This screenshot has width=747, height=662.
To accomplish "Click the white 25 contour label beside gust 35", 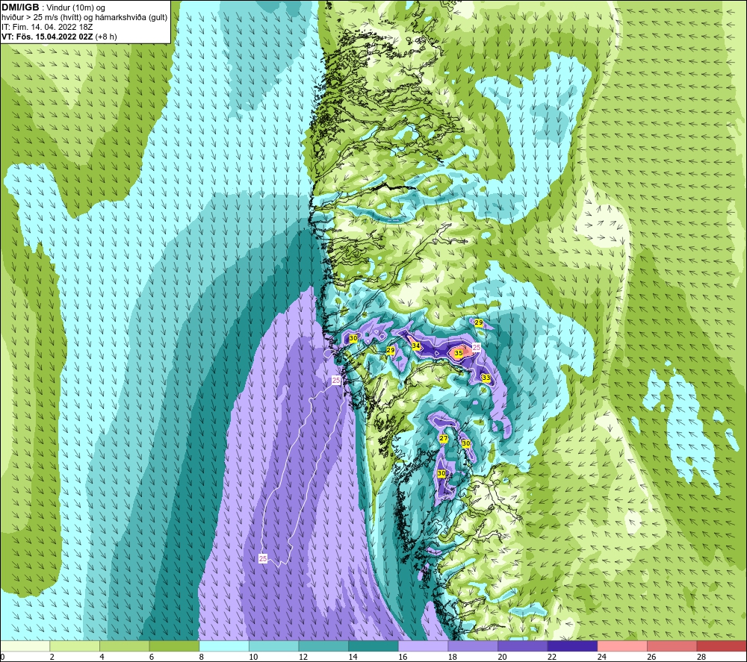I will point(477,347).
